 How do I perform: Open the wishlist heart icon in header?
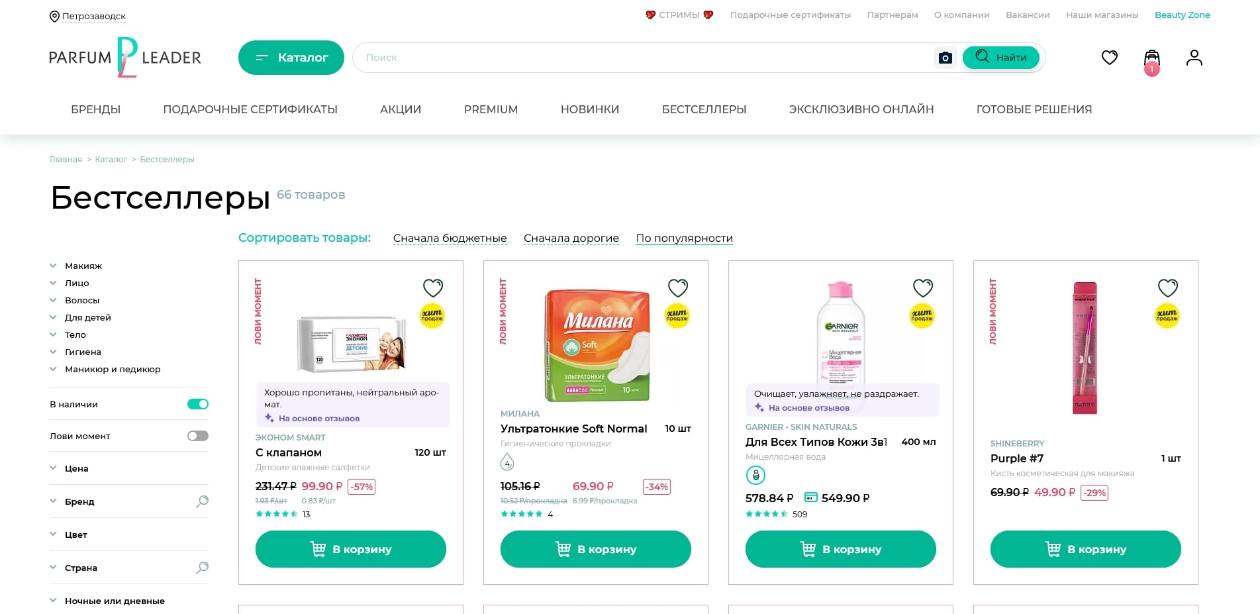click(1109, 58)
